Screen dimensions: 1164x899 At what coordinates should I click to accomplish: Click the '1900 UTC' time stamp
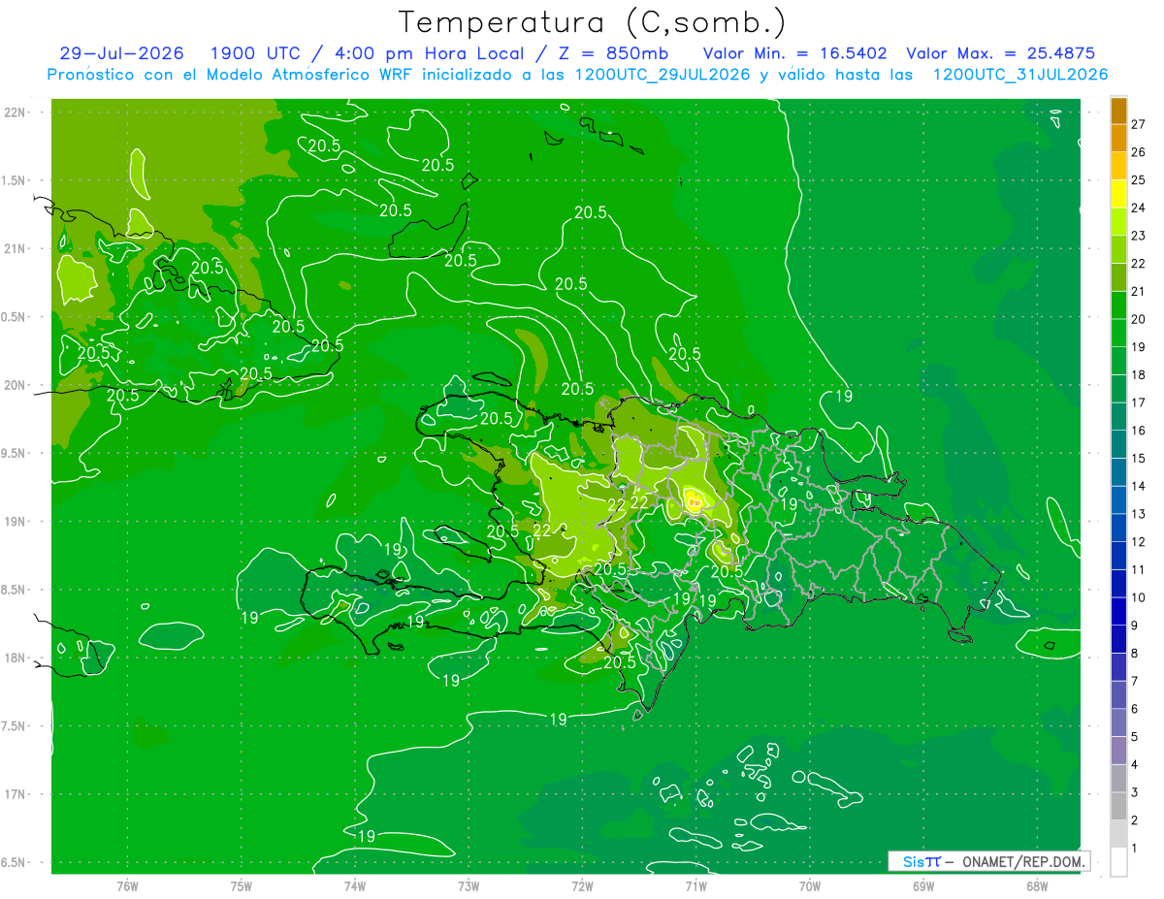[x=253, y=54]
